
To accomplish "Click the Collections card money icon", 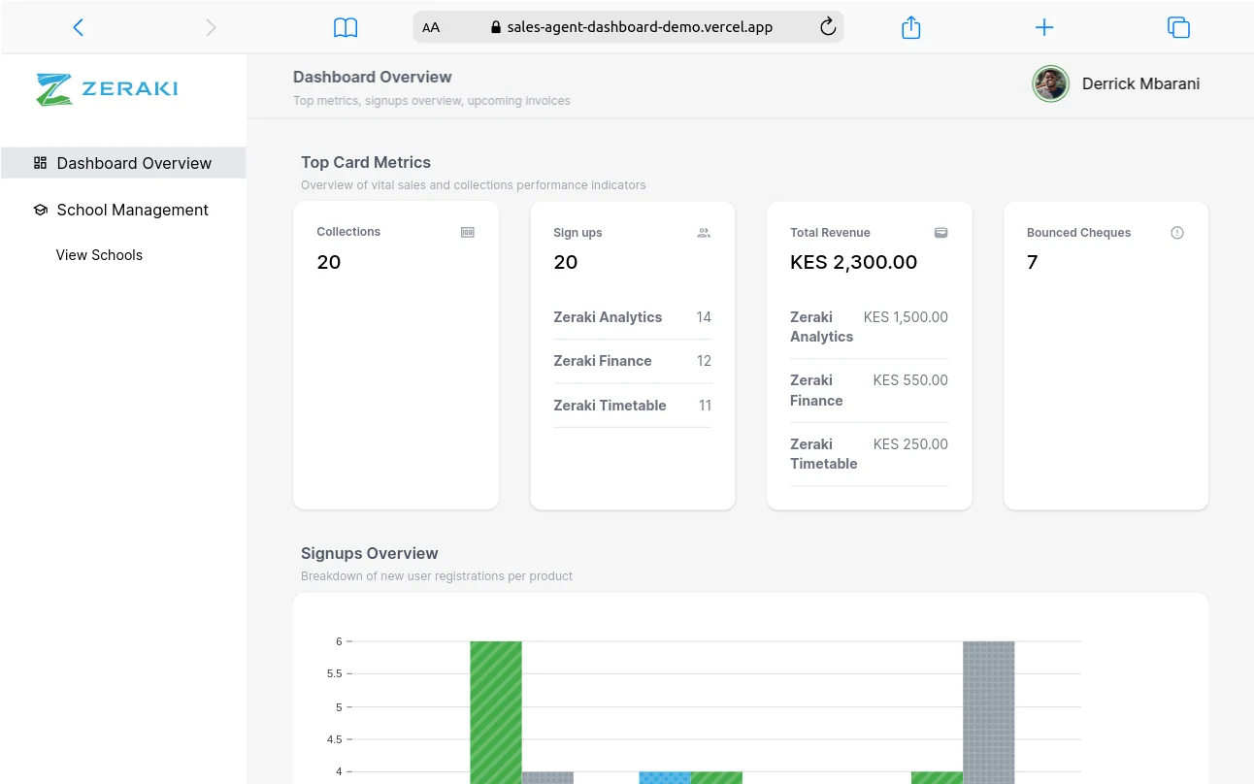I will tap(468, 232).
